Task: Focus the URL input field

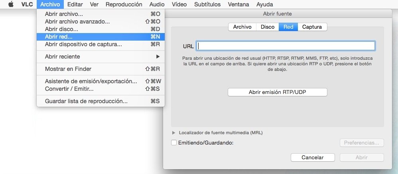Action: click(x=286, y=46)
